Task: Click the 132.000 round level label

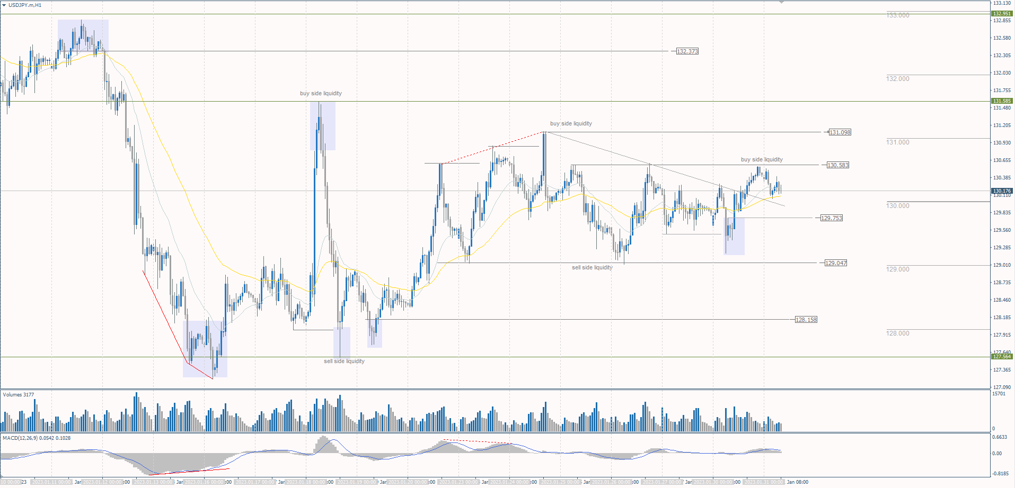Action: pos(898,79)
